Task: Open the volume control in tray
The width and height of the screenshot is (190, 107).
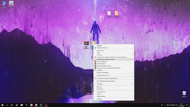Action: (x=170, y=105)
